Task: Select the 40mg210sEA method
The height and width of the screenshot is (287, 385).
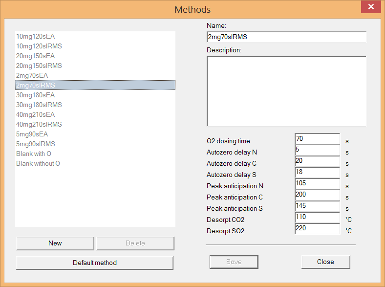Action: [35, 114]
